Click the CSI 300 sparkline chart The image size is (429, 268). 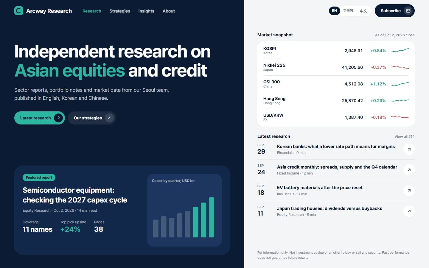click(x=400, y=84)
